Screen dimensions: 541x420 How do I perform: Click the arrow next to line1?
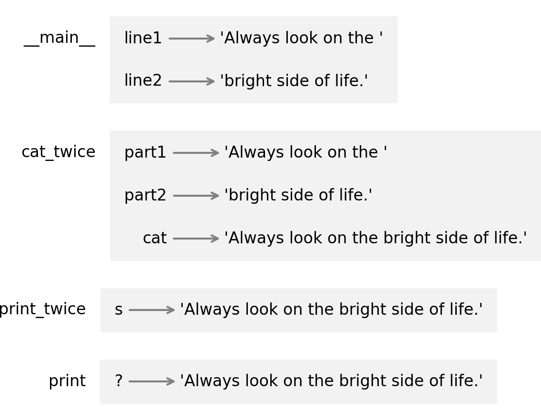(192, 39)
